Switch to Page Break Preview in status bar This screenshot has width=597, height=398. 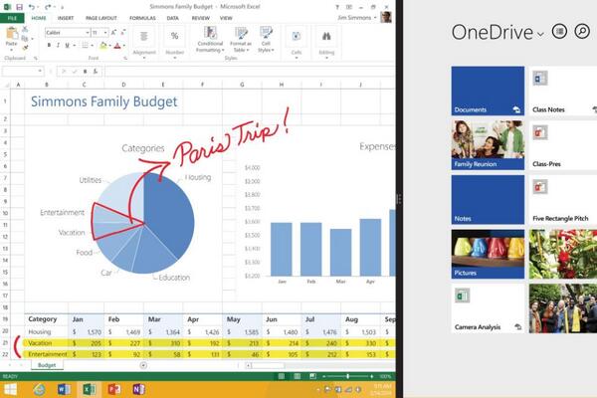pyautogui.click(x=312, y=376)
